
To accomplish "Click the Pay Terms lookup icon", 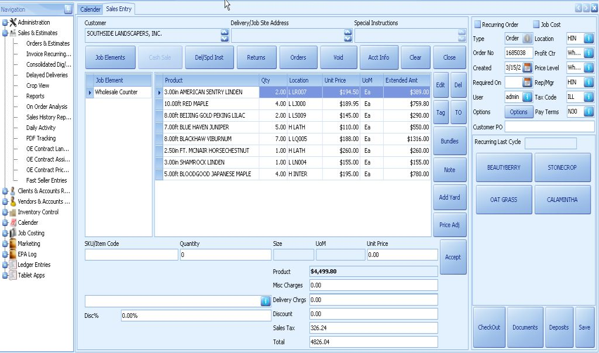I will click(x=588, y=112).
